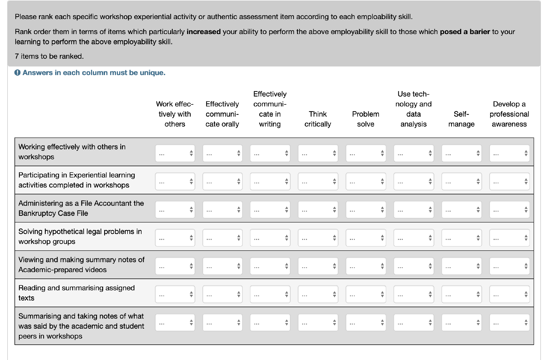Open 'Effectively communicate orally' dropdown for Experiential learning activities row
This screenshot has height=360, width=550.
[222, 181]
